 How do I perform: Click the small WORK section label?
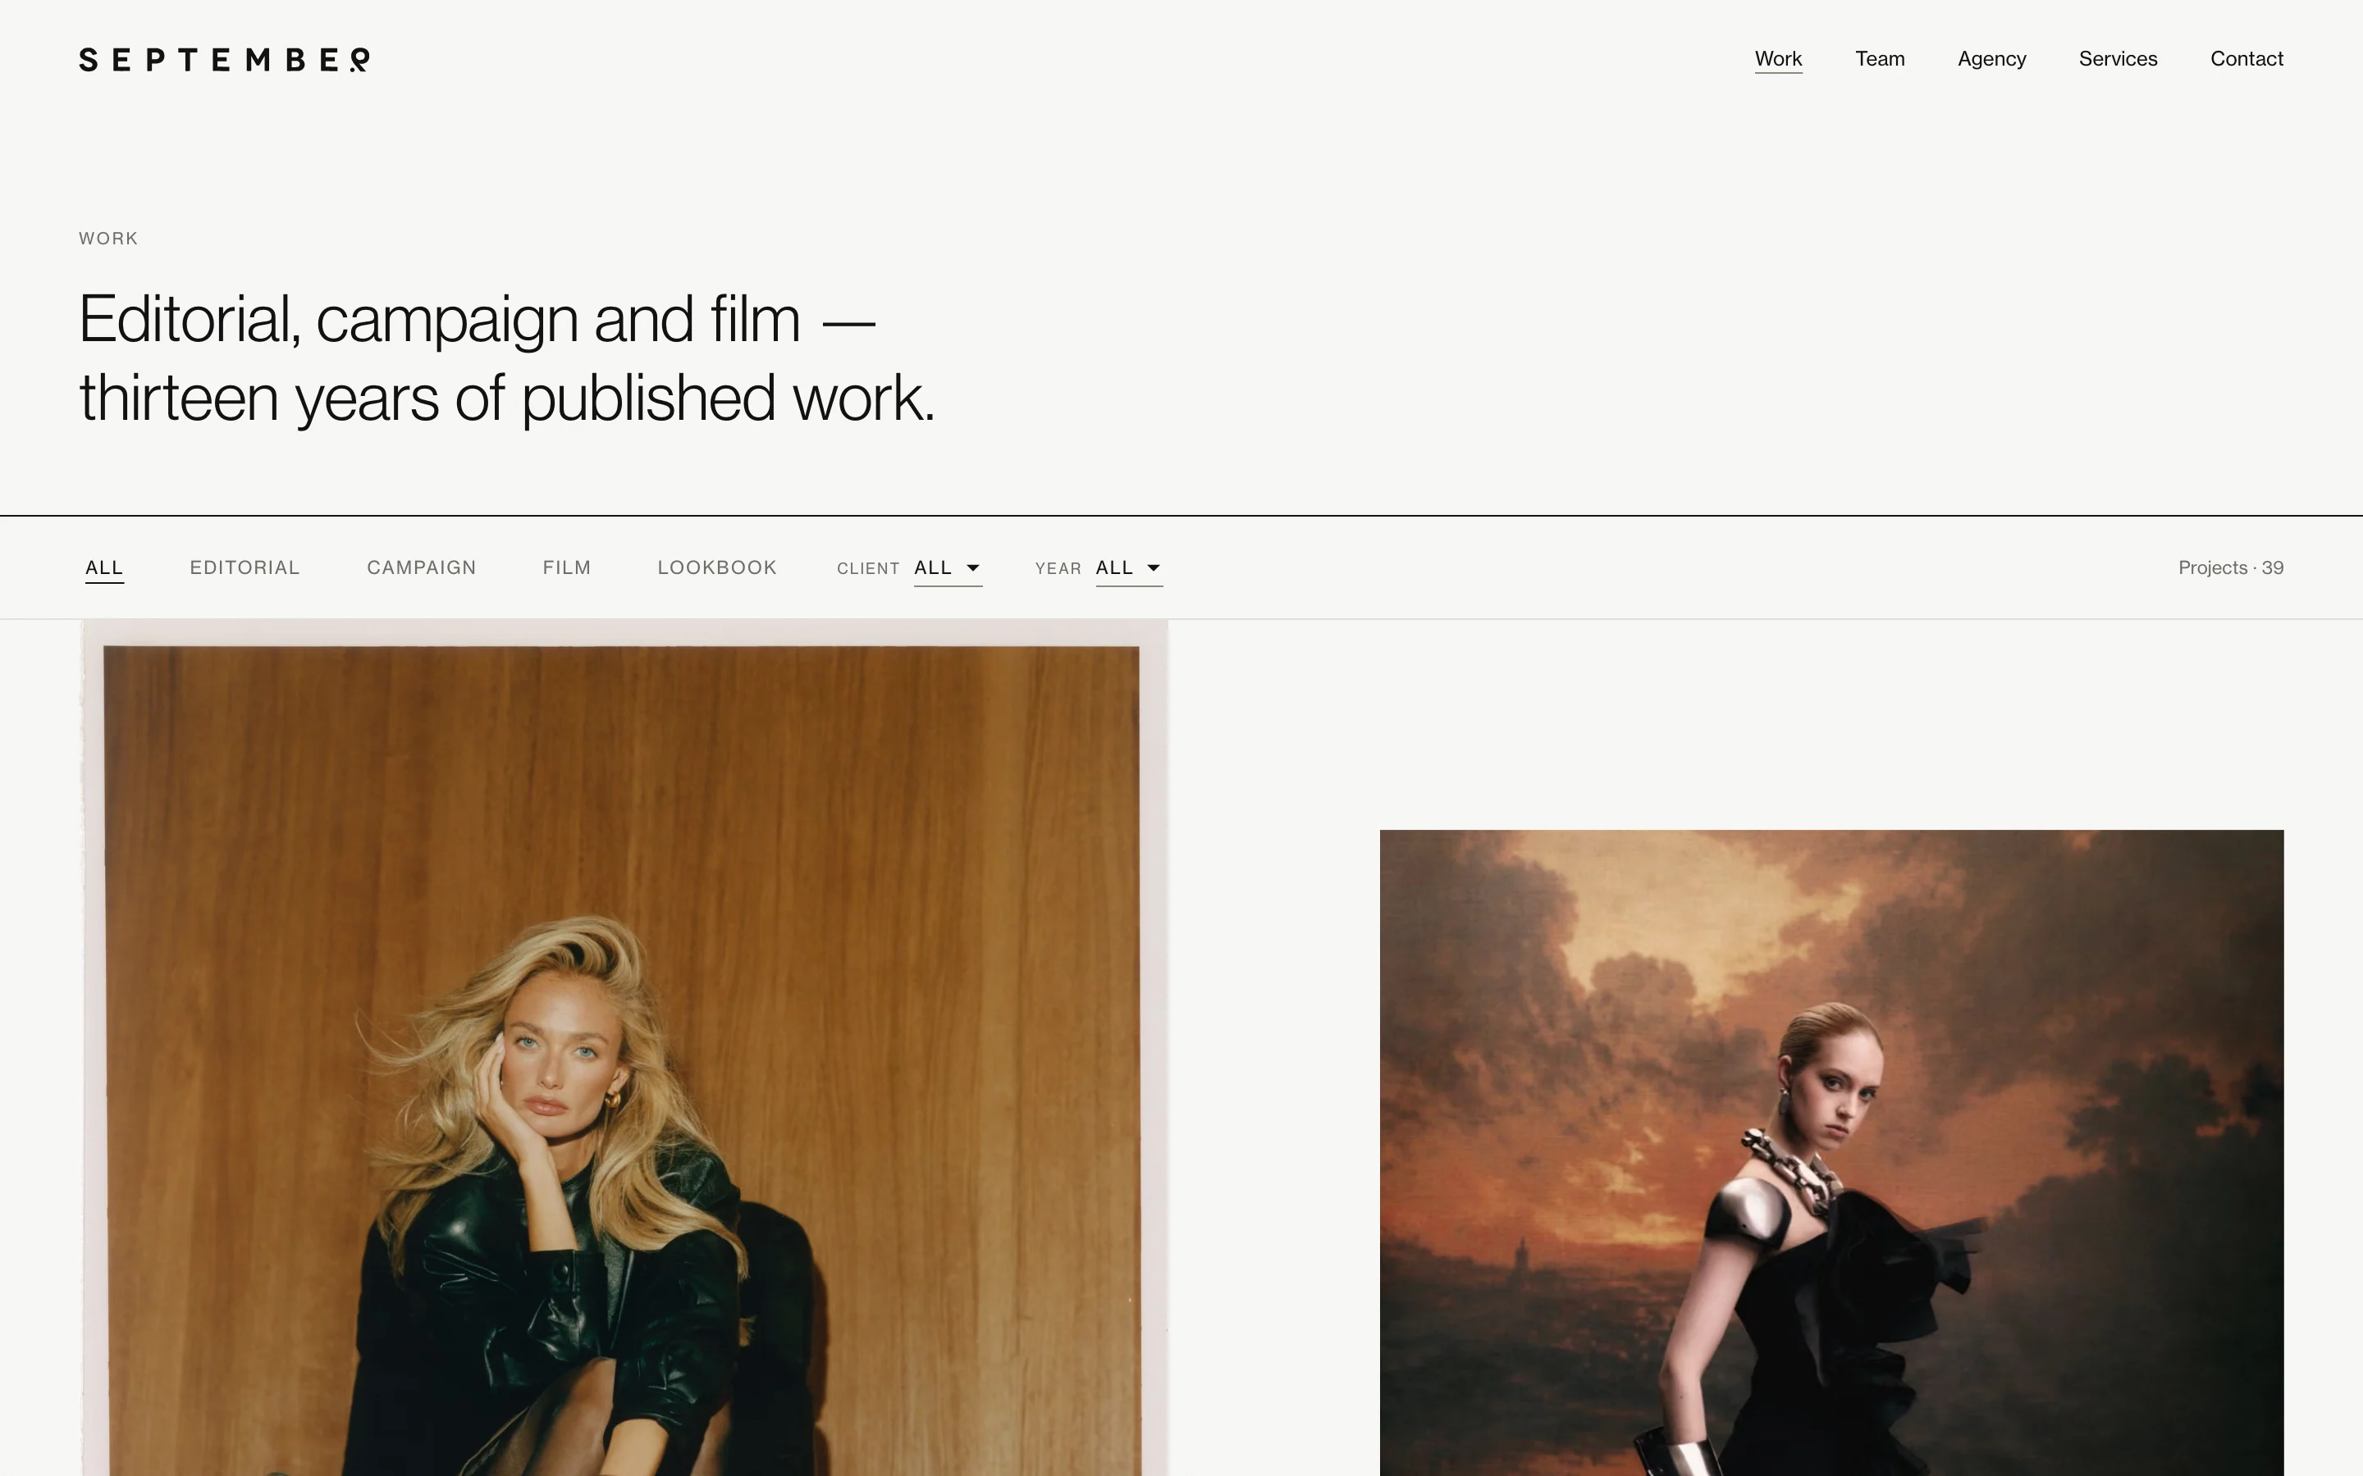(108, 238)
